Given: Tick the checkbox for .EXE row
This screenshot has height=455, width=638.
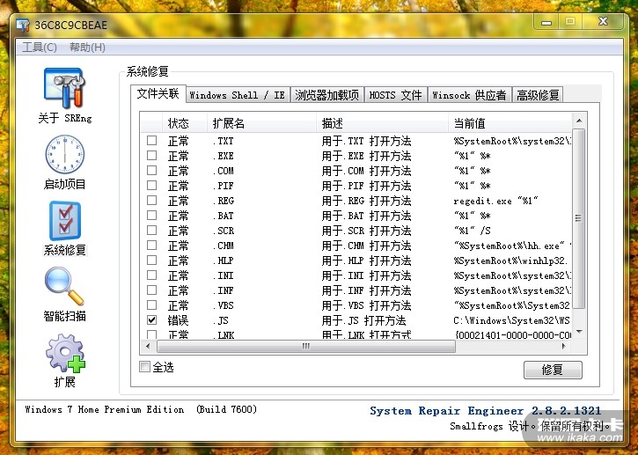Looking at the screenshot, I should click(151, 156).
